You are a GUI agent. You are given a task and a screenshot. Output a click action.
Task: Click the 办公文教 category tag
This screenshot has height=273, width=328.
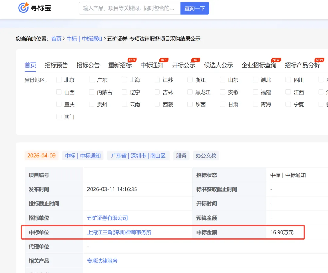tap(206, 156)
